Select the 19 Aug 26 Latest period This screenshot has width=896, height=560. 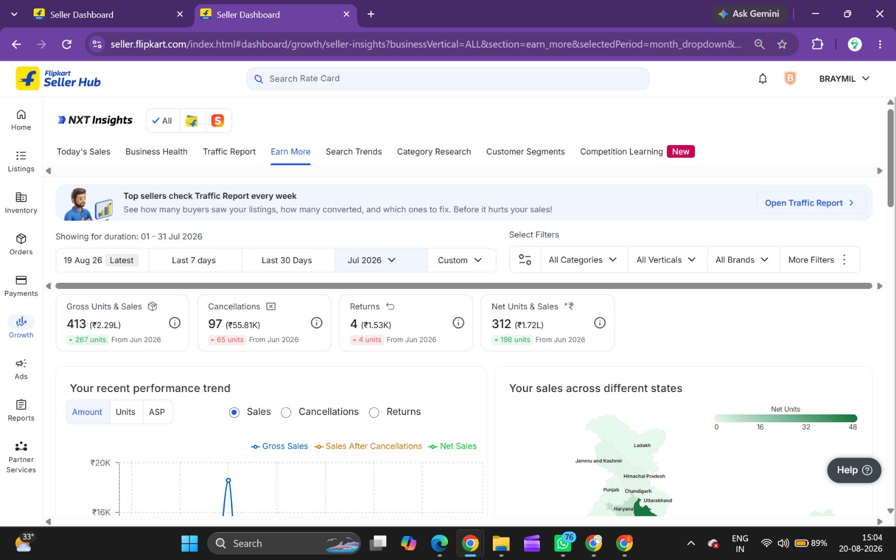point(102,260)
